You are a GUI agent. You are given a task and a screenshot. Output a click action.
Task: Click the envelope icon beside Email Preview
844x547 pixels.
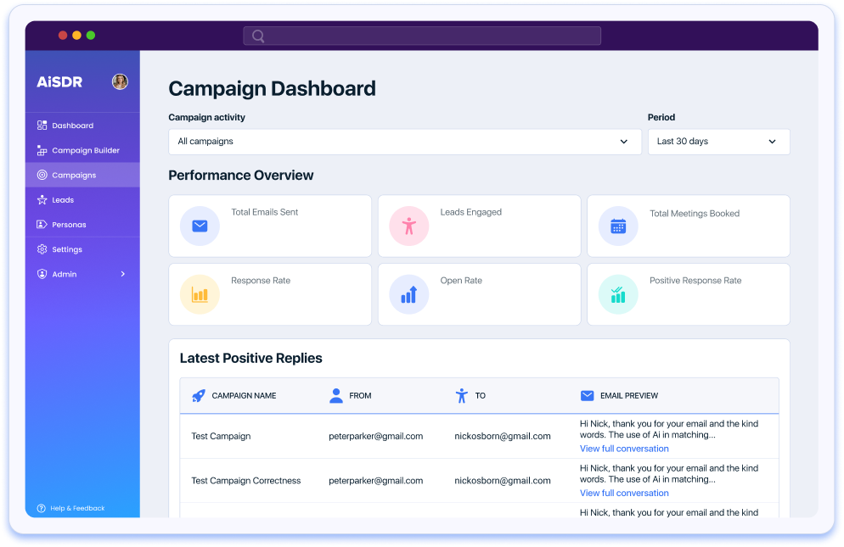click(587, 395)
